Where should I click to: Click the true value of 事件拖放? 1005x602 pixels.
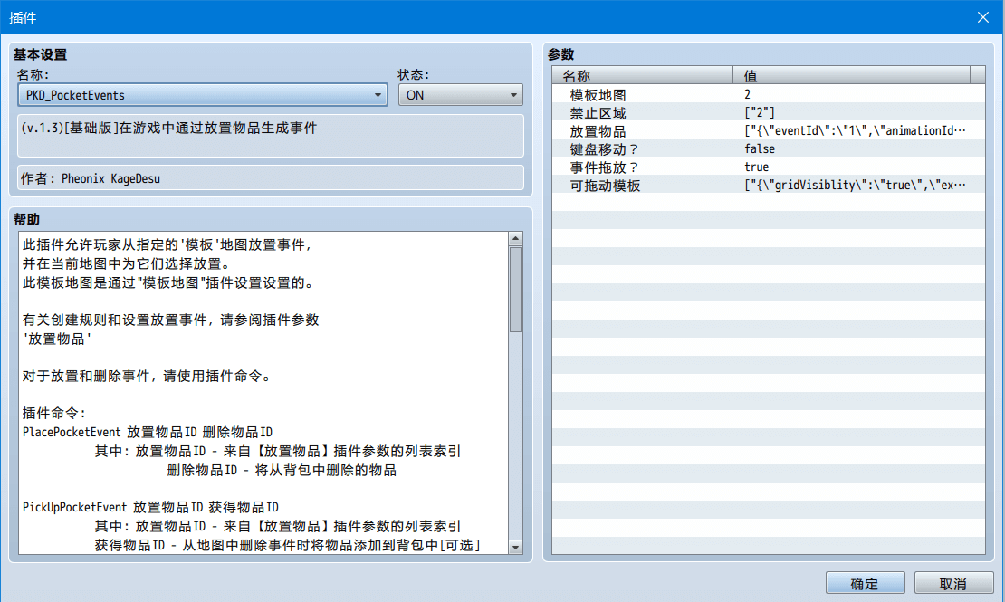pos(756,167)
